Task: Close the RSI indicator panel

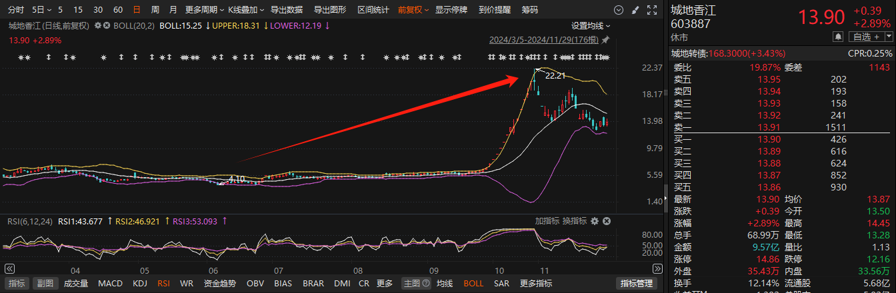Action: point(606,221)
